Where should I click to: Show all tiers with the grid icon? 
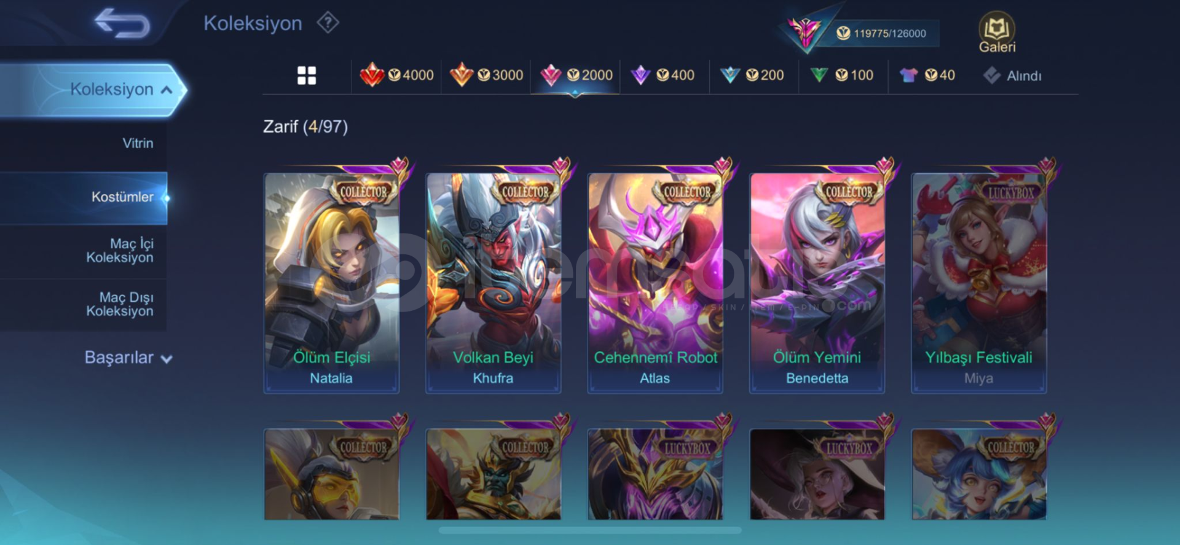pos(307,75)
